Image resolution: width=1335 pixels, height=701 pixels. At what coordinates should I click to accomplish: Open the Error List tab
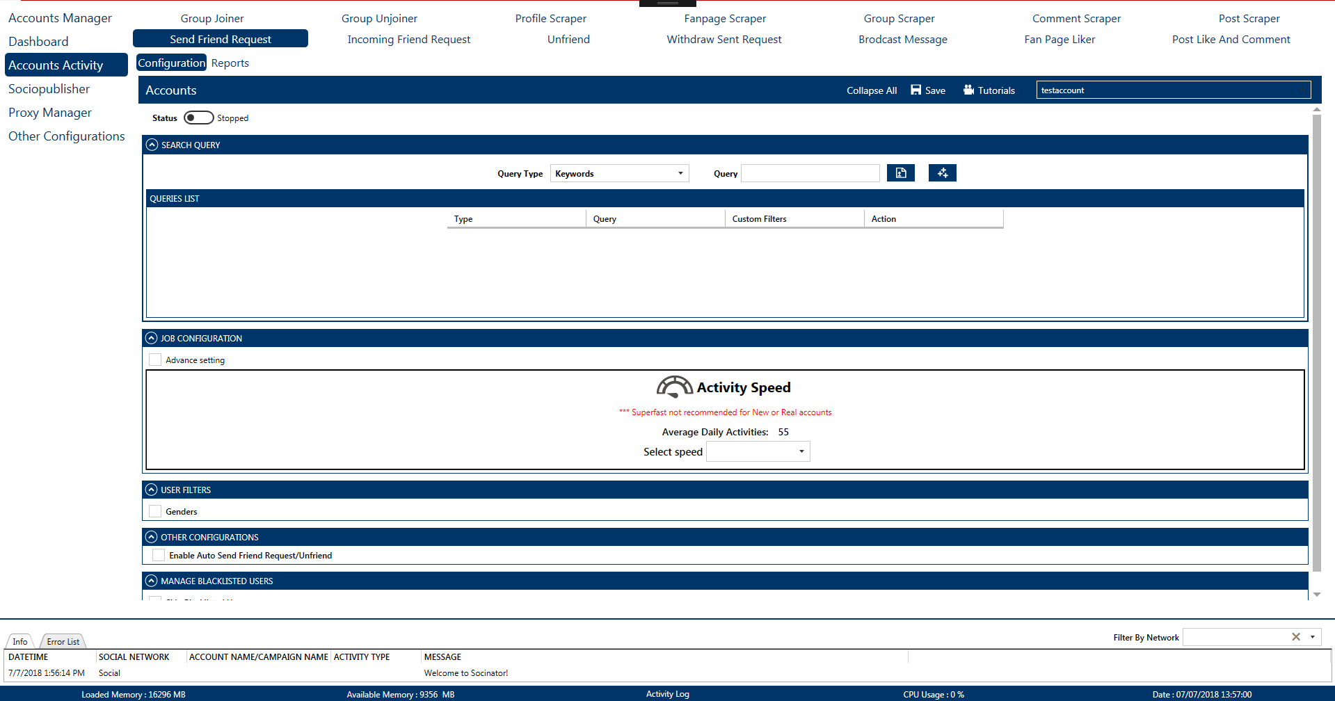coord(63,641)
